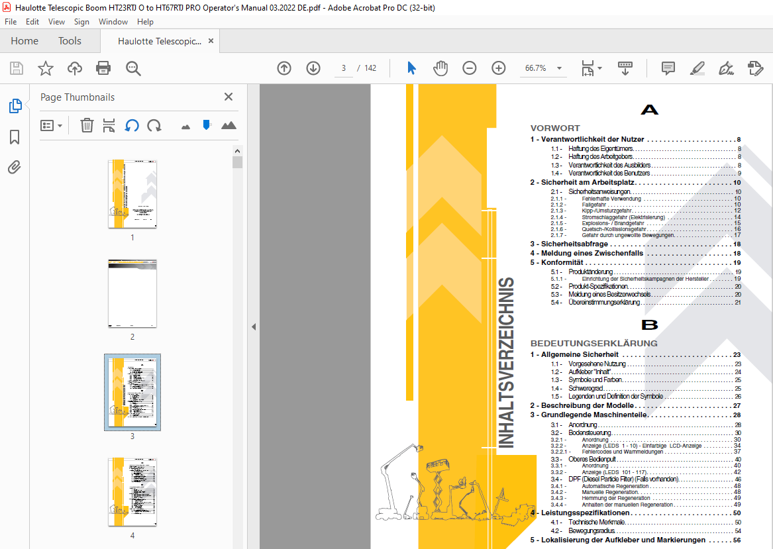Enlarge thumbnails with the large mountain icon
This screenshot has height=549, width=773.
coord(229,125)
